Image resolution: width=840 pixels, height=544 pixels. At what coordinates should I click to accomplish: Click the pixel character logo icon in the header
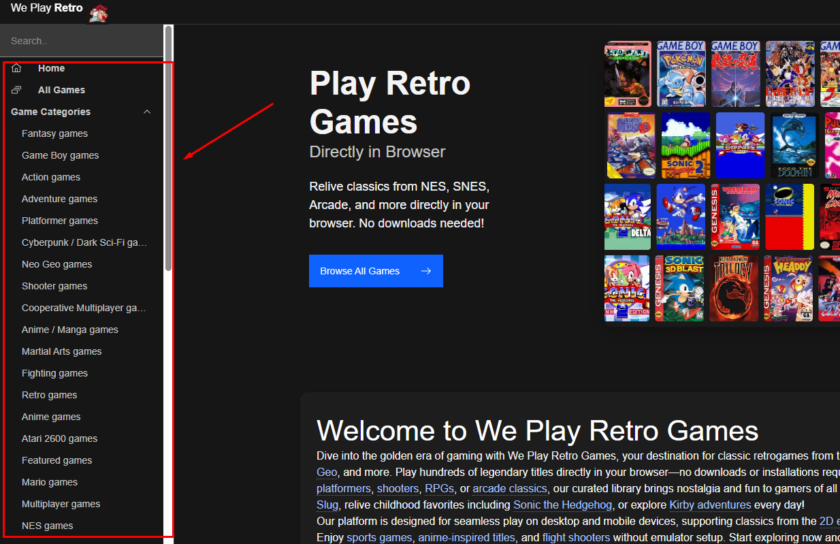[99, 12]
